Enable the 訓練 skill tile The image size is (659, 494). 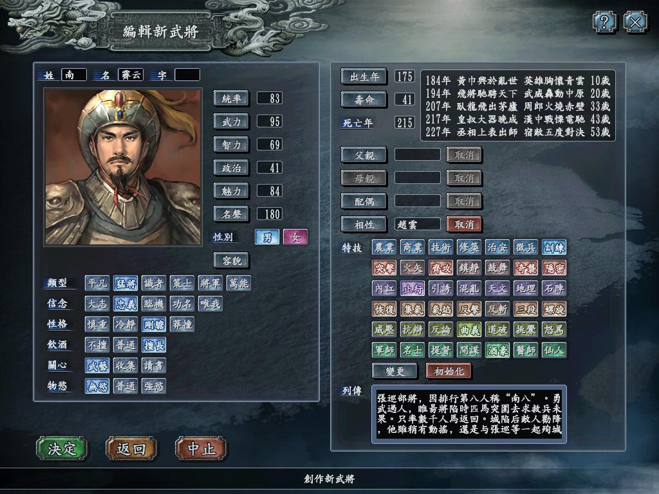pos(554,248)
